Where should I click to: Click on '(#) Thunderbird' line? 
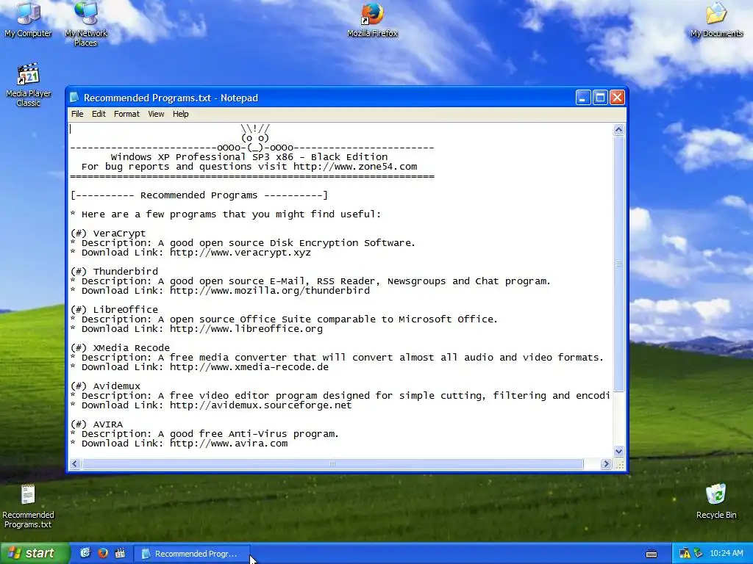coord(114,272)
